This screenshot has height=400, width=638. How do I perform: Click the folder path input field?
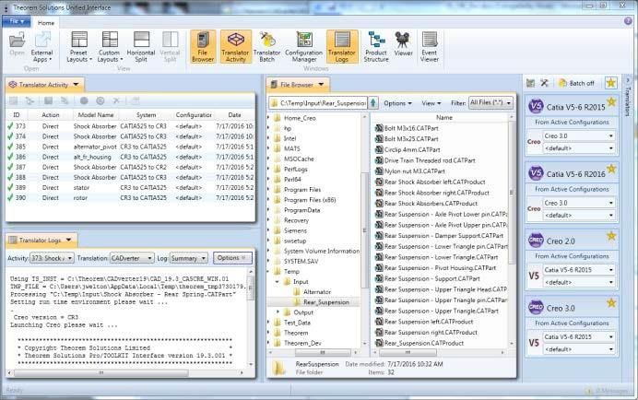pyautogui.click(x=318, y=103)
